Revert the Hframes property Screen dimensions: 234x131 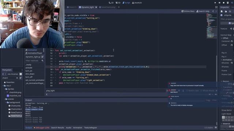(x=232, y=63)
